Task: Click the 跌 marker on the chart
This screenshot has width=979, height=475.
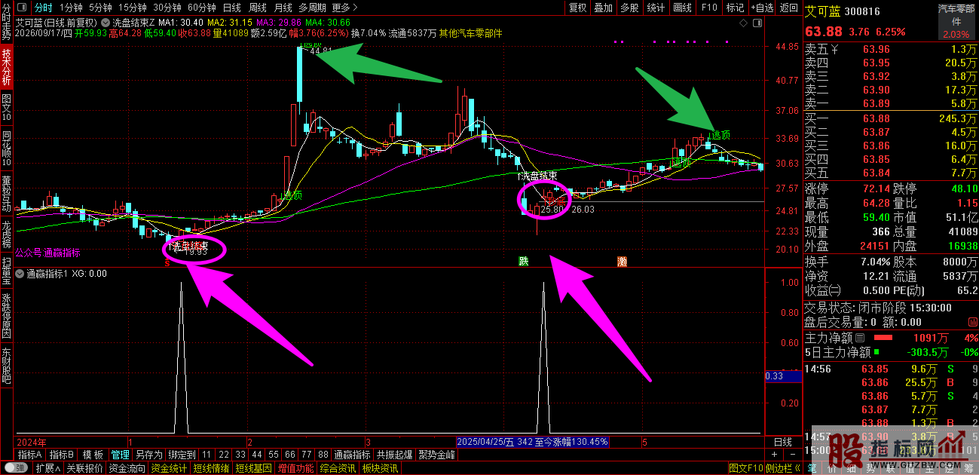Action: [x=523, y=262]
